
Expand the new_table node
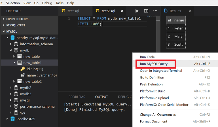14,56
